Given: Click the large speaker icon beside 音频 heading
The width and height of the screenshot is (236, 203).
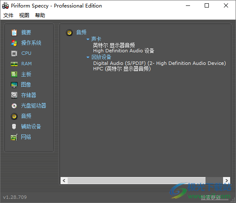Looking at the screenshot, I should pyautogui.click(x=69, y=32).
